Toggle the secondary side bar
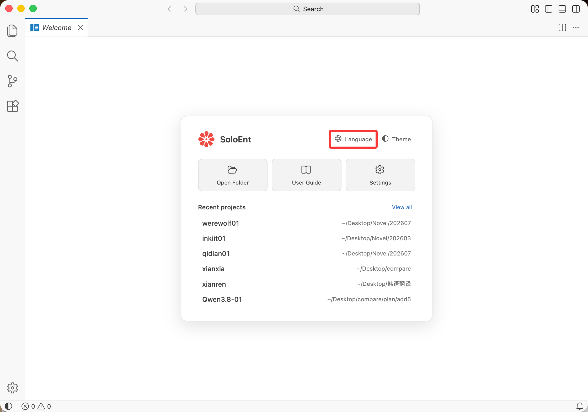 coord(576,9)
